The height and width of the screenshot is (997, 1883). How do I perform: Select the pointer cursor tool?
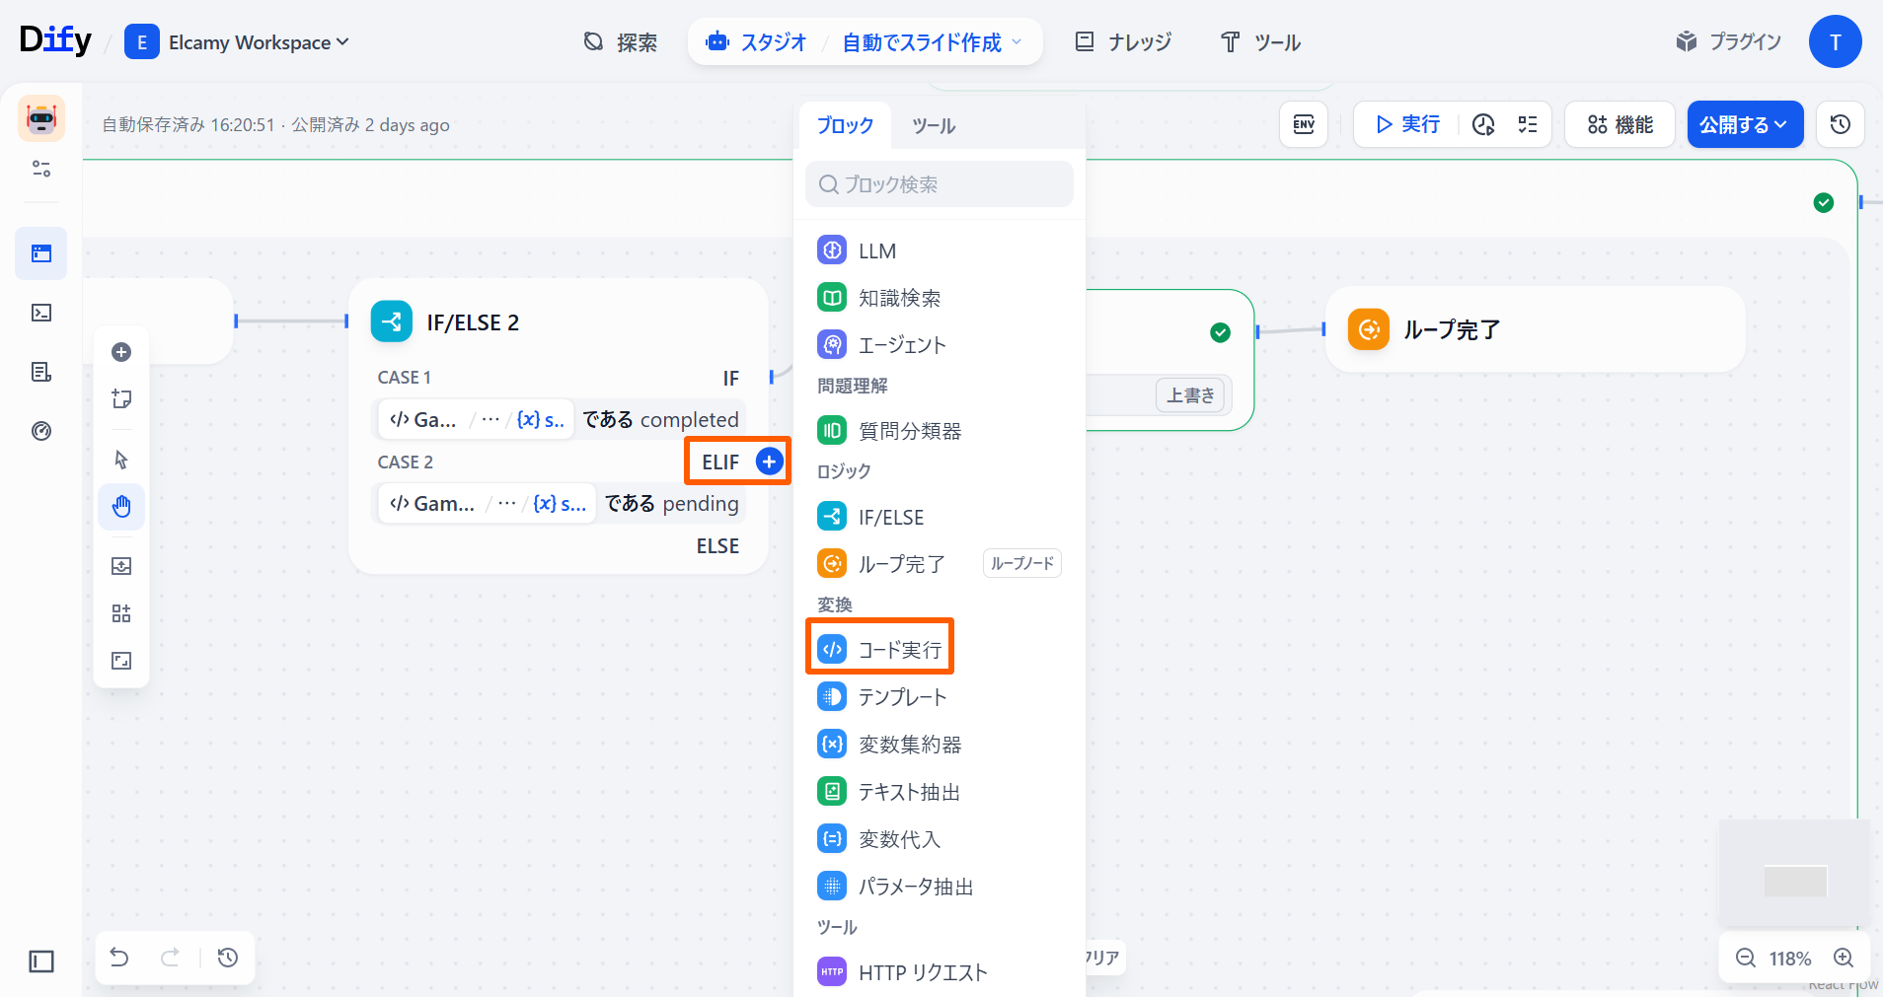pos(121,460)
